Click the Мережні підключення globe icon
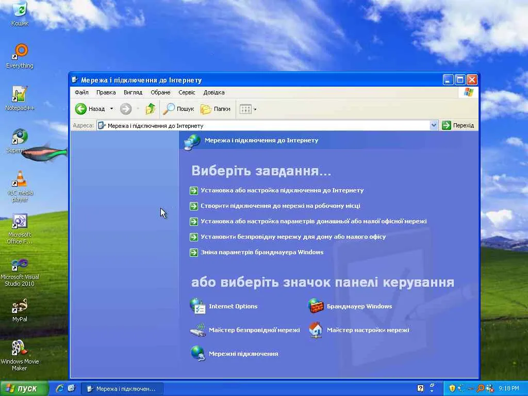 [x=197, y=354]
